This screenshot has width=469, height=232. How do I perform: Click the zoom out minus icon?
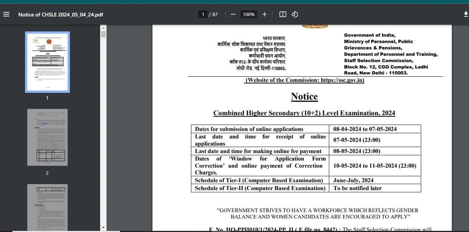(x=233, y=14)
